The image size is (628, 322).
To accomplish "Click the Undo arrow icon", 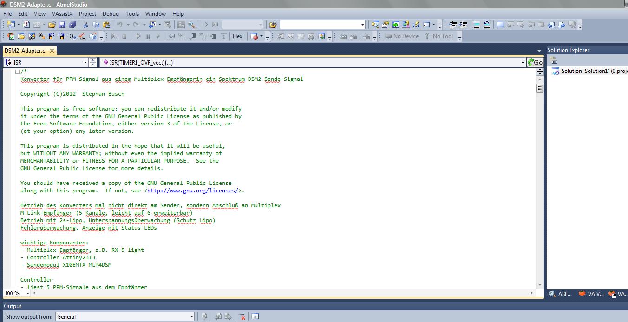I will (x=120, y=25).
